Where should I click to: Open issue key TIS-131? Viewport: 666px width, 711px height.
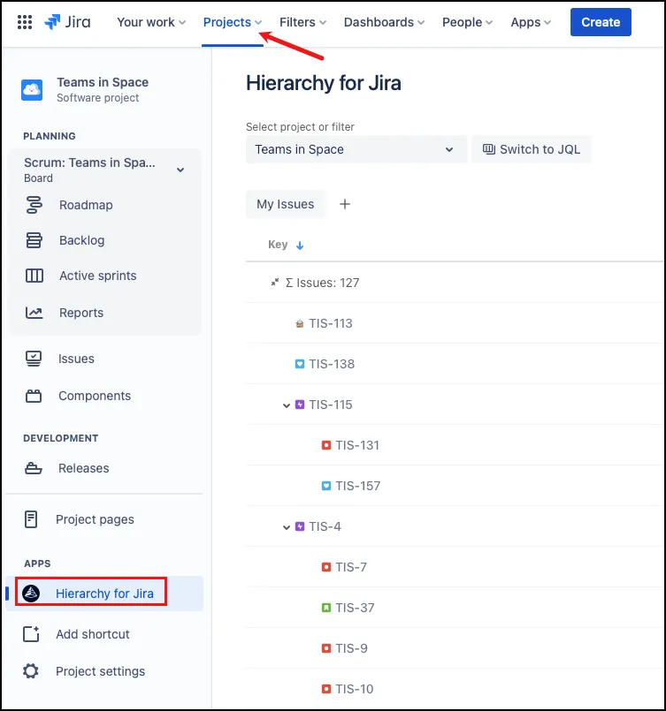357,445
